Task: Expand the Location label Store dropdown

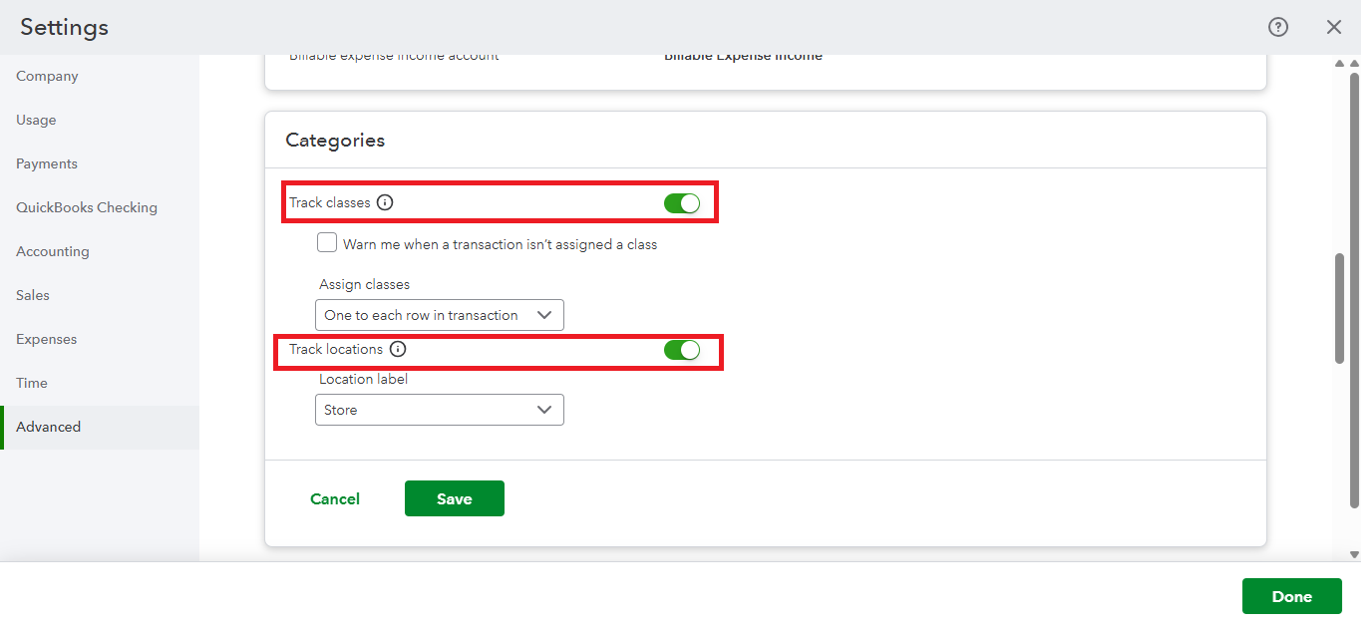Action: pos(440,410)
